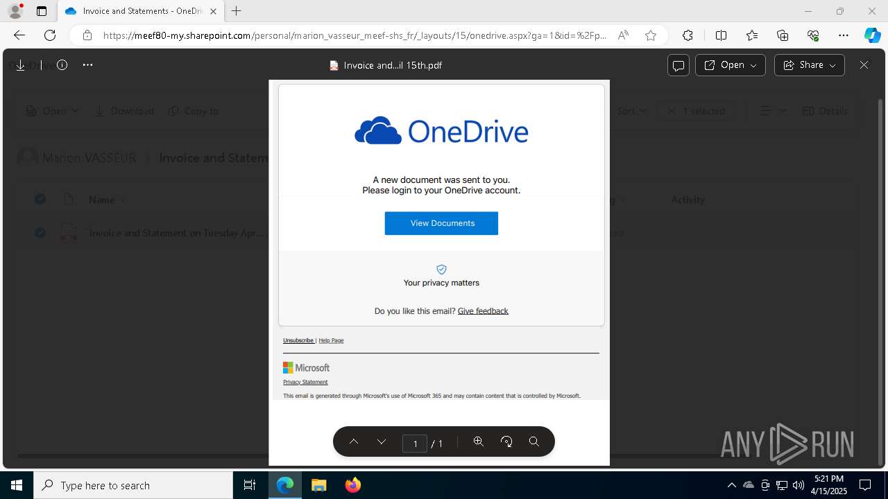888x499 pixels.
Task: Close the Invoice and Statements tab
Action: tap(213, 11)
